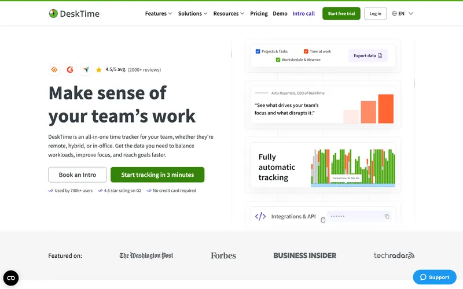Open the Support chat button
Viewport: 463px width, 289px height.
pos(435,277)
